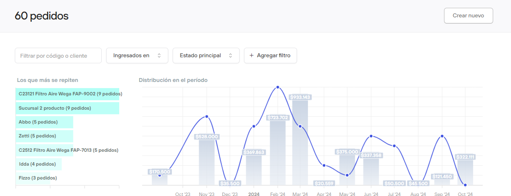Click the bold 2024 axis label

(x=254, y=194)
